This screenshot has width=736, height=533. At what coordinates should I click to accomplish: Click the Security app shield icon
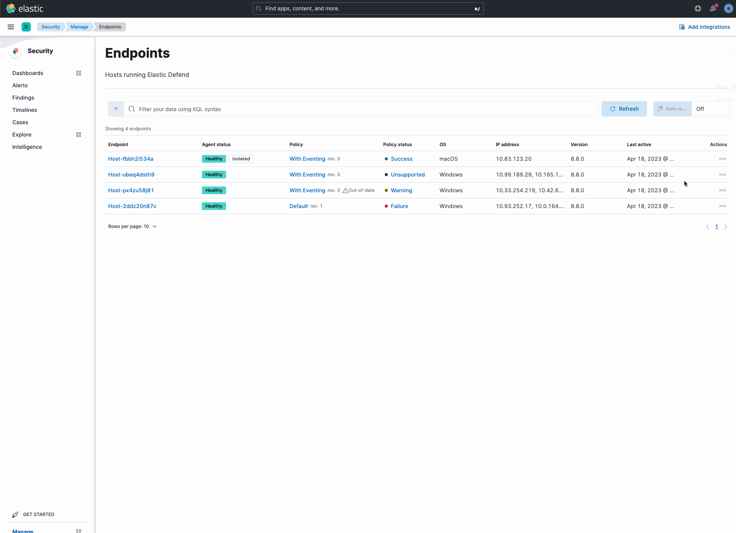(15, 51)
